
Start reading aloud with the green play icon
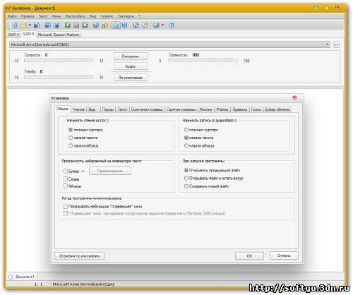[68, 25]
